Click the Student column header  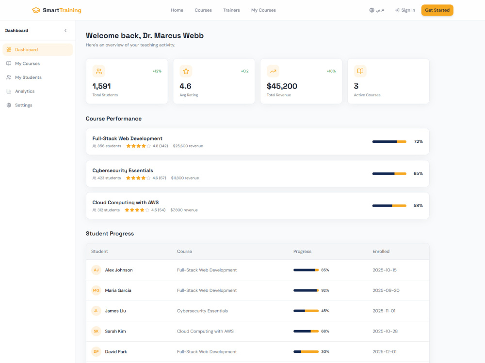99,252
